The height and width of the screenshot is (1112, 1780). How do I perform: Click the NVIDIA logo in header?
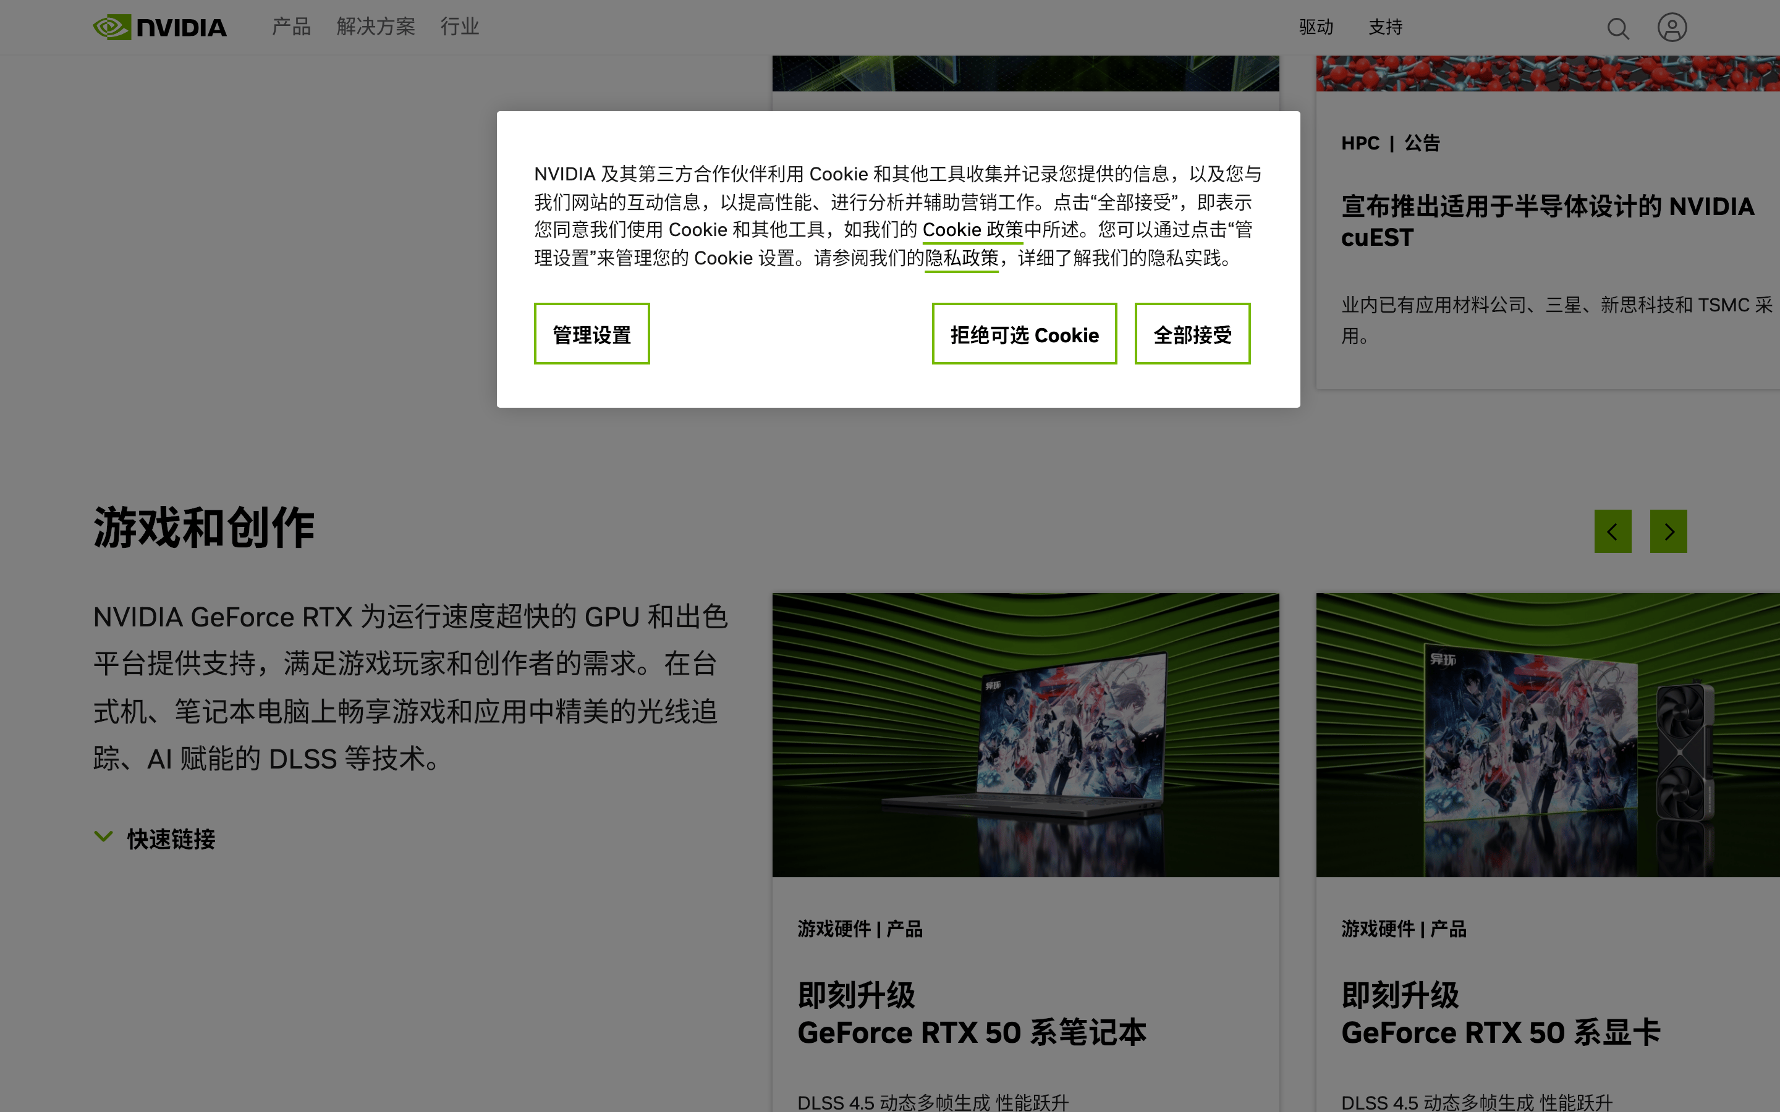pos(159,27)
